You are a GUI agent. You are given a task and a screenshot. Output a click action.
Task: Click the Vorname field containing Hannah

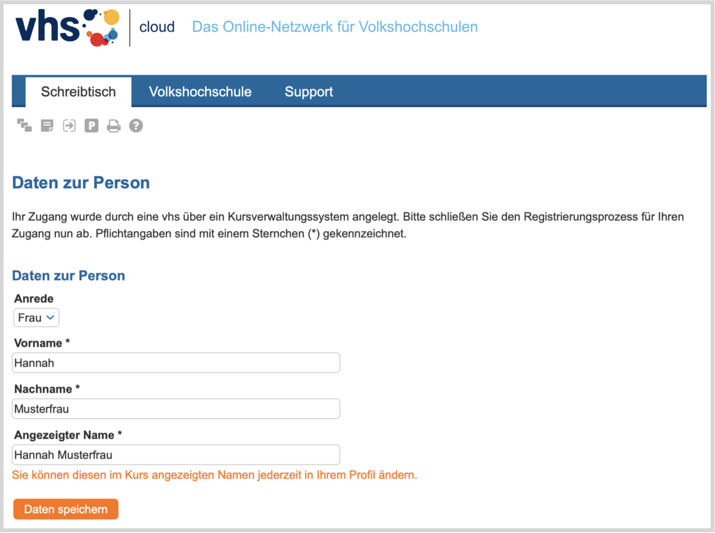click(176, 363)
